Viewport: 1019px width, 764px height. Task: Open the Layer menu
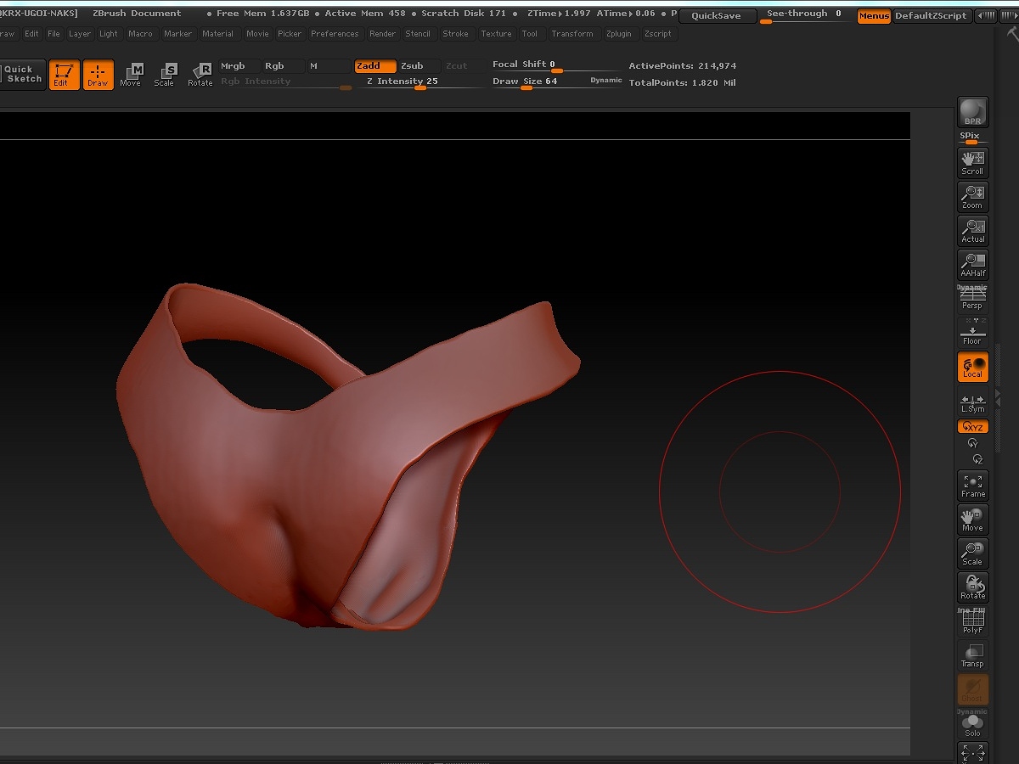(x=80, y=34)
